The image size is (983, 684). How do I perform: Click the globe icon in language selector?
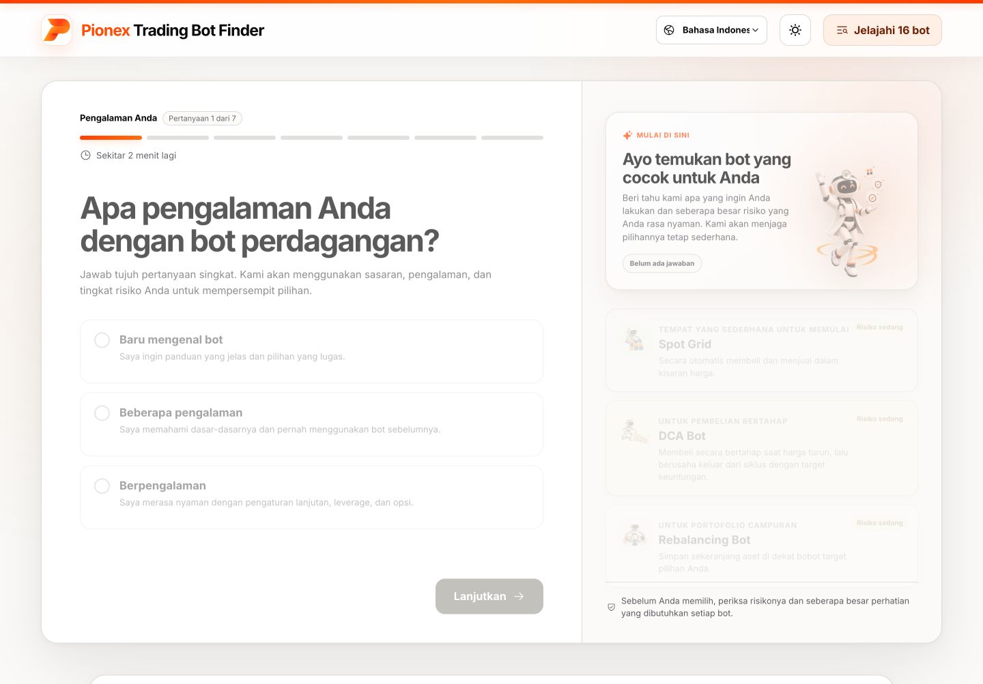[669, 30]
